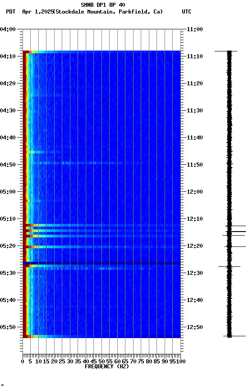Click the 11:00 UTC time label
The image size is (249, 390).
[x=195, y=29]
